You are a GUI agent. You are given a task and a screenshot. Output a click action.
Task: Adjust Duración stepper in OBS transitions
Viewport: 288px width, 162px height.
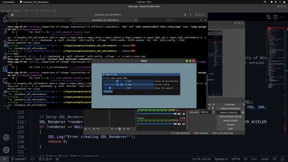point(213,112)
